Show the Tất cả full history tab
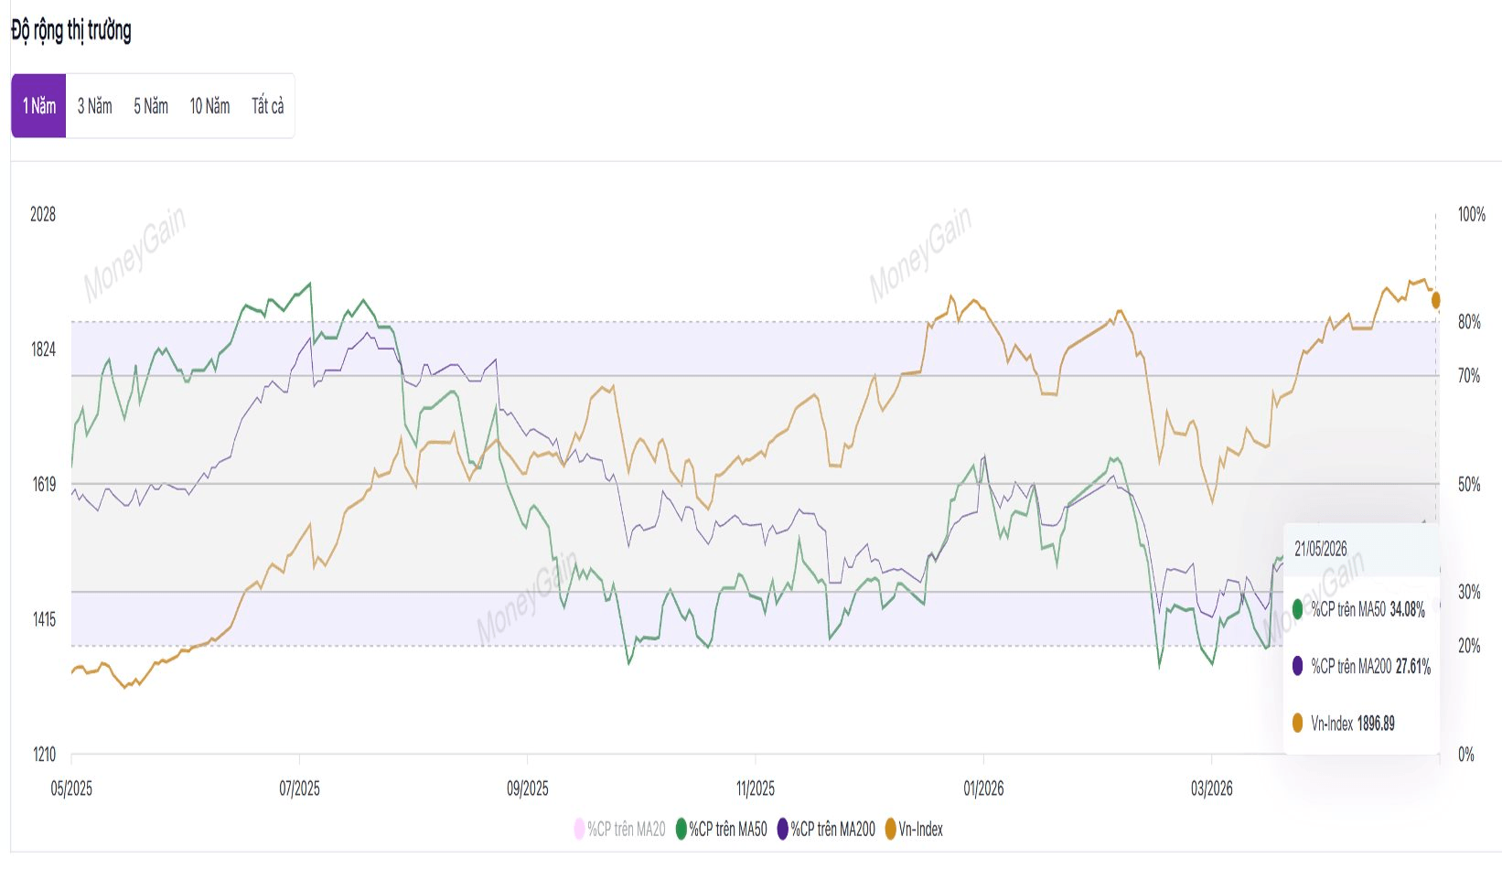The image size is (1502, 869). [267, 106]
